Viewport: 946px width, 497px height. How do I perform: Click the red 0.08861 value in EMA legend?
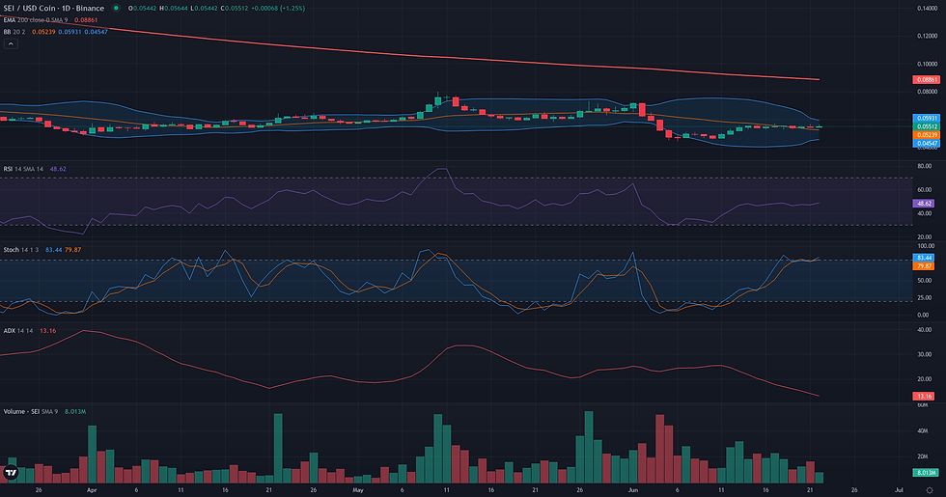86,20
